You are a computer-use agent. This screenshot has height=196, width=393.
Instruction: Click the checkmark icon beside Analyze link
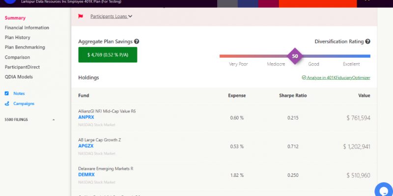click(x=304, y=77)
